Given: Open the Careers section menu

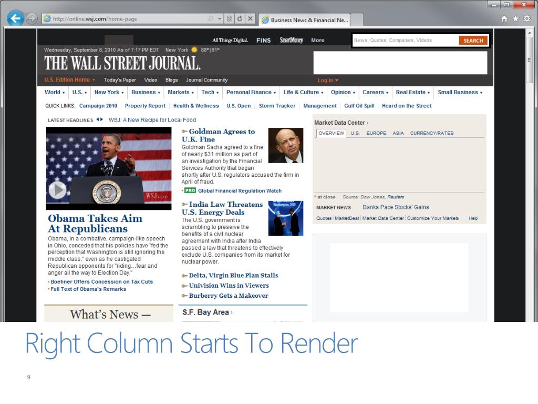Looking at the screenshot, I should (375, 92).
